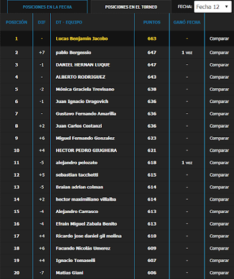
Task: Select the DIF column header
Action: click(42, 22)
